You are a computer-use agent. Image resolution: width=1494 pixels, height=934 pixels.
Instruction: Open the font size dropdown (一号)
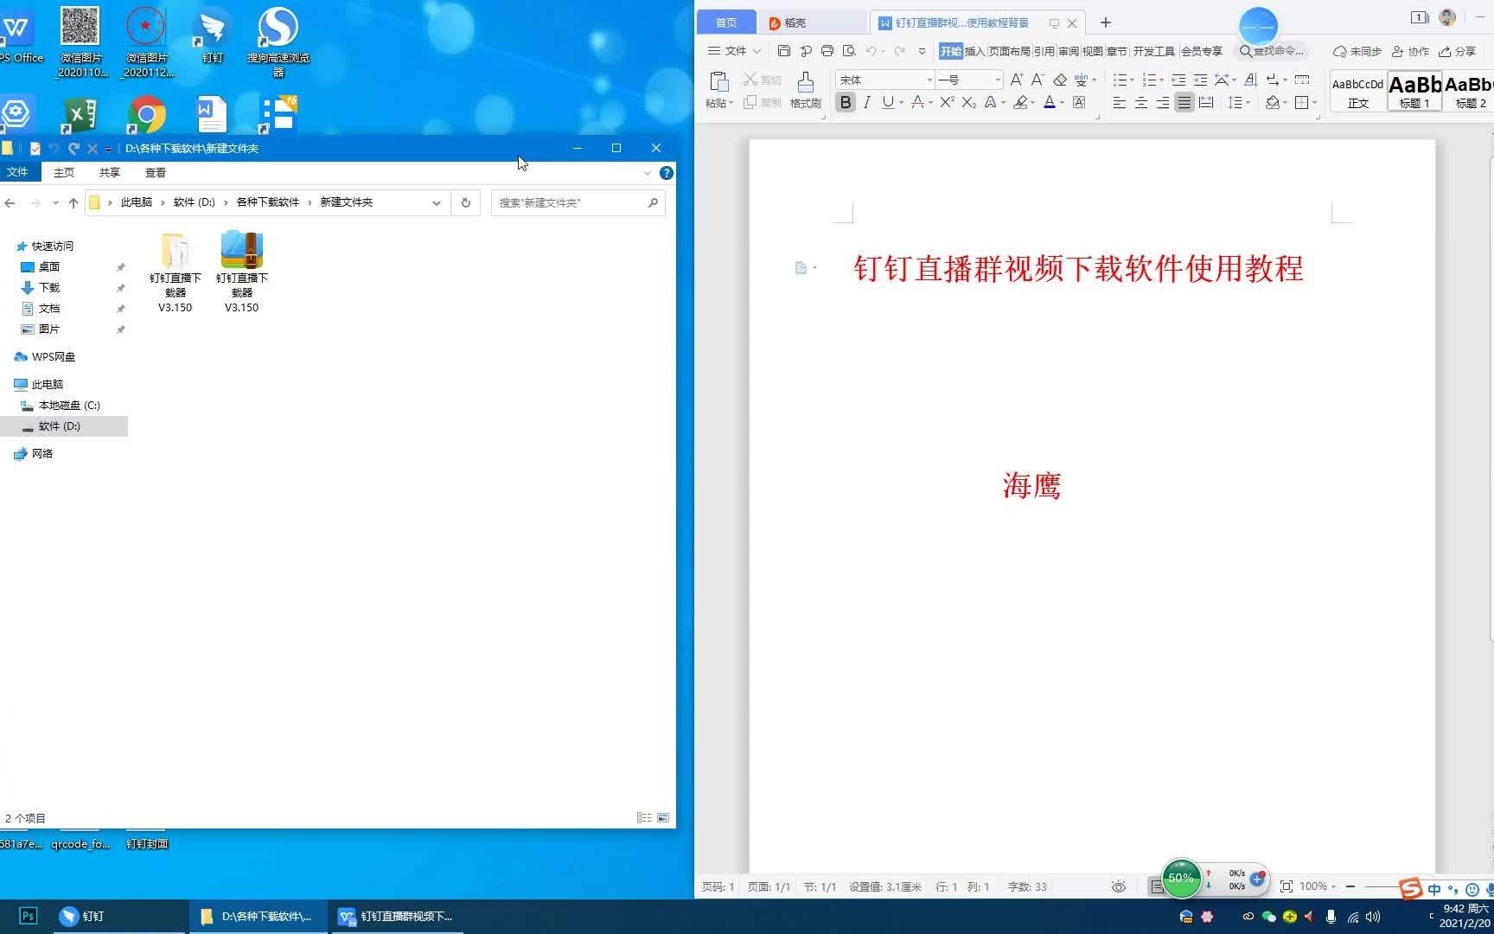(x=998, y=80)
